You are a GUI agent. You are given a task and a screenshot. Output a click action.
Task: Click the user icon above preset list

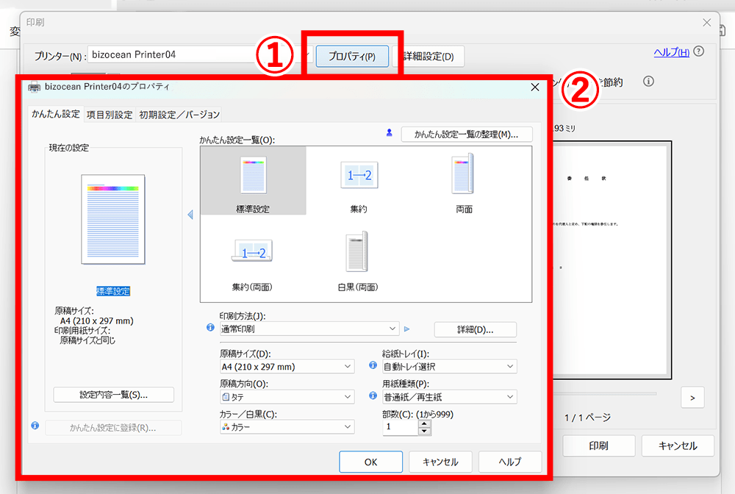tap(389, 132)
